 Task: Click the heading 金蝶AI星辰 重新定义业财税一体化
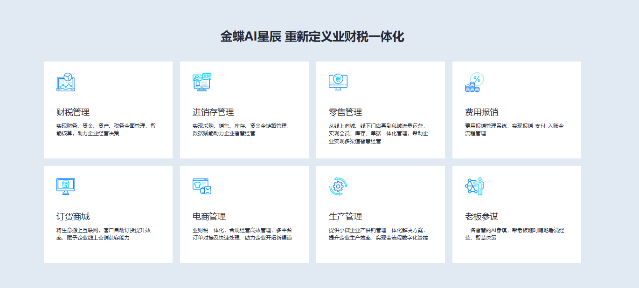point(312,37)
